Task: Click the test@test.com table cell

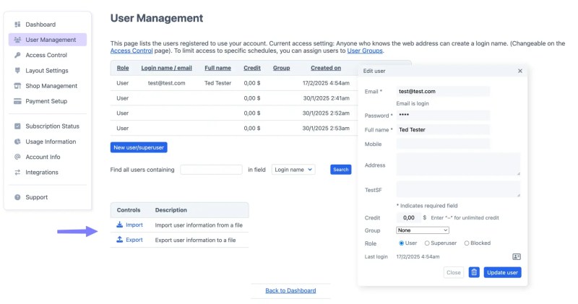Action: pyautogui.click(x=167, y=83)
